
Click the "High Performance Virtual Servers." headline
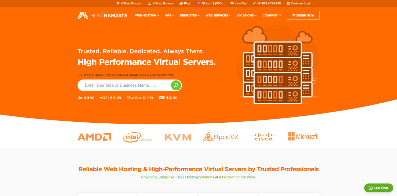pyautogui.click(x=147, y=62)
